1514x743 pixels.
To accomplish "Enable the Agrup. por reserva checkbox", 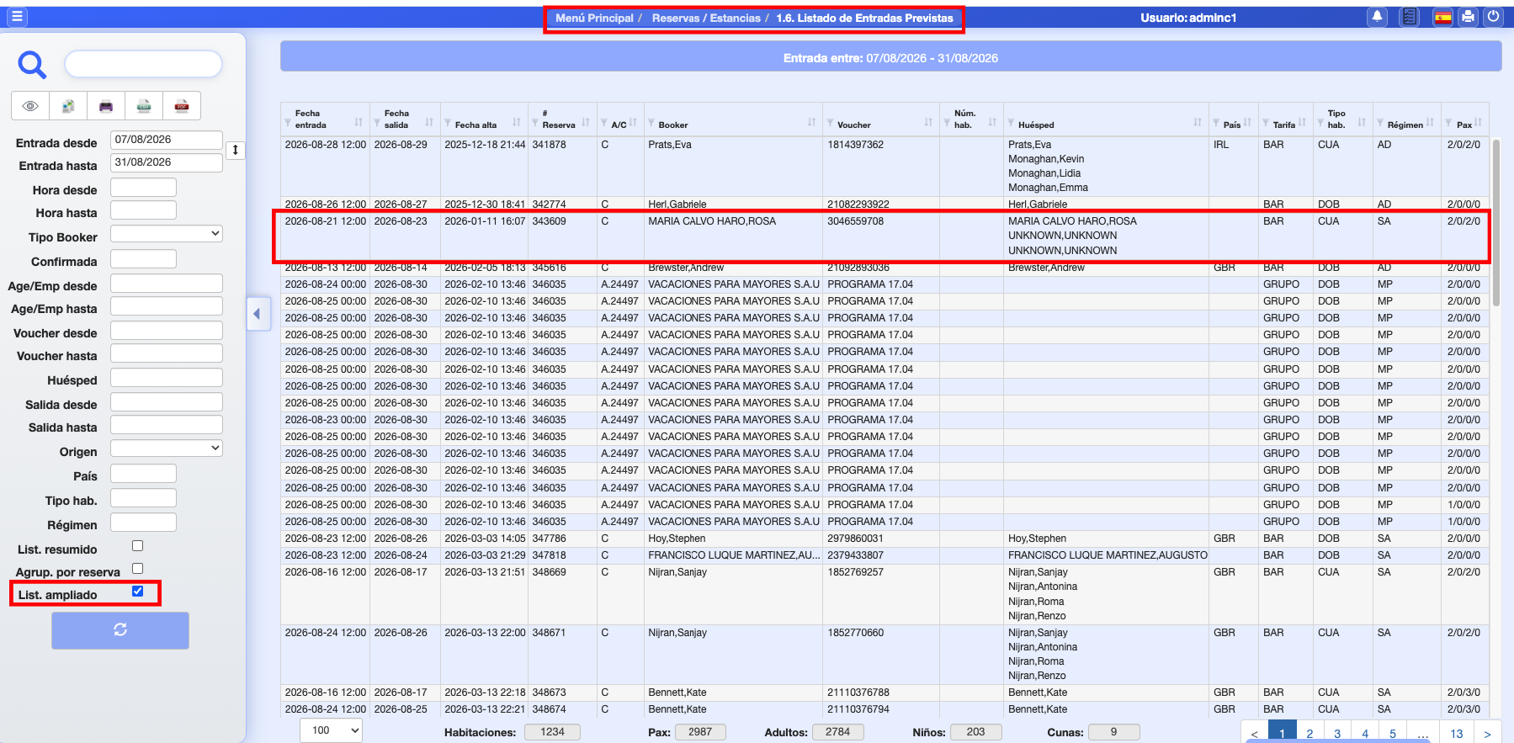I will [x=138, y=569].
